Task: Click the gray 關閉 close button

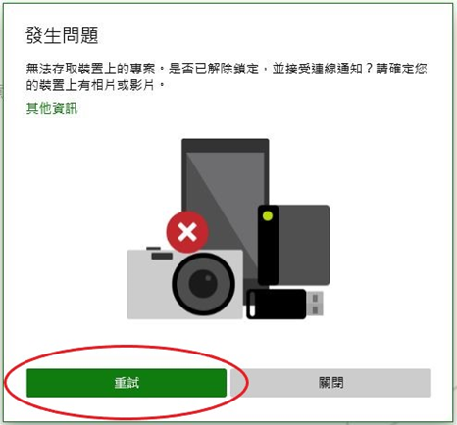Action: click(330, 383)
